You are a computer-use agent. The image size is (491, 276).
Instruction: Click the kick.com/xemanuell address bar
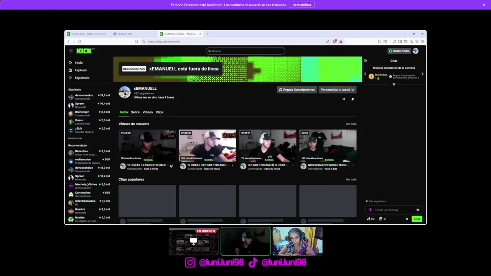click(234, 41)
